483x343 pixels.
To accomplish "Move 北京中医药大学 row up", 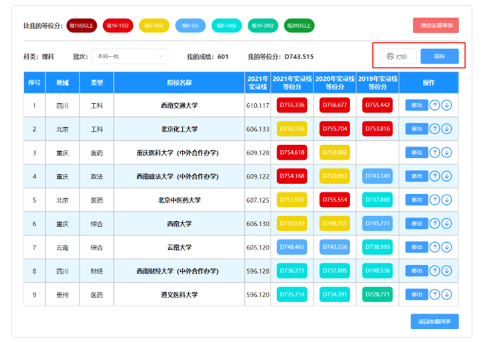I will pos(434,200).
